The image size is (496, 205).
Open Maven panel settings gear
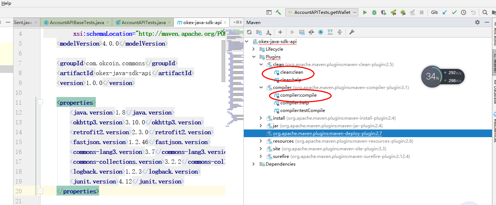[477, 22]
